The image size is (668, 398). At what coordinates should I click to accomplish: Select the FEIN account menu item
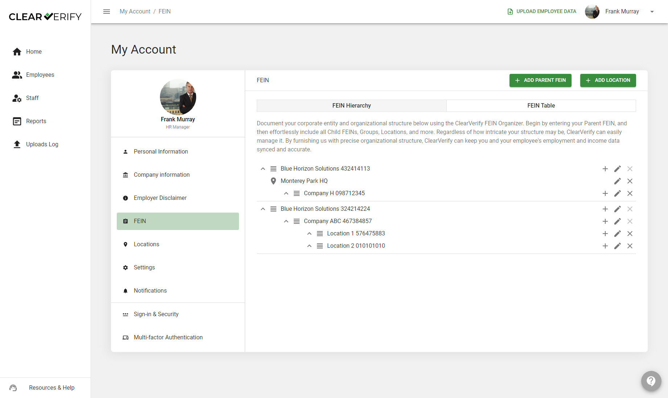[178, 221]
